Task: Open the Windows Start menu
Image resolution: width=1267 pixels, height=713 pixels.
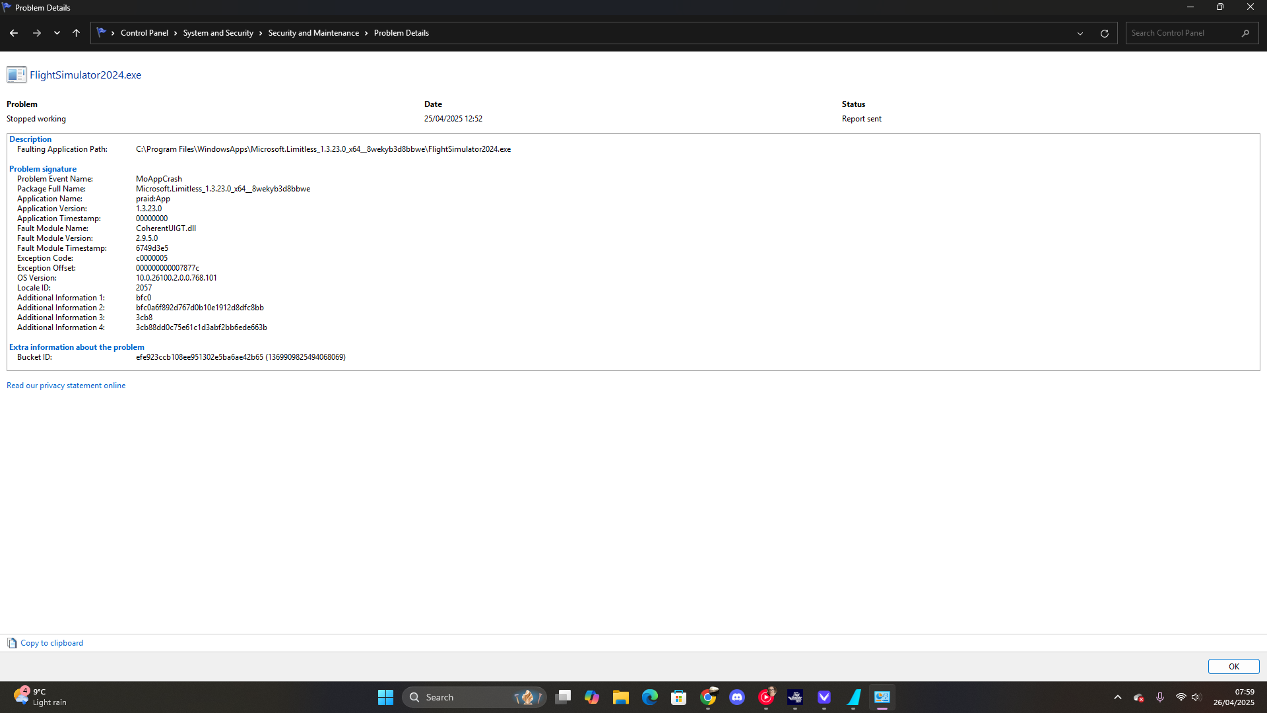Action: [385, 697]
